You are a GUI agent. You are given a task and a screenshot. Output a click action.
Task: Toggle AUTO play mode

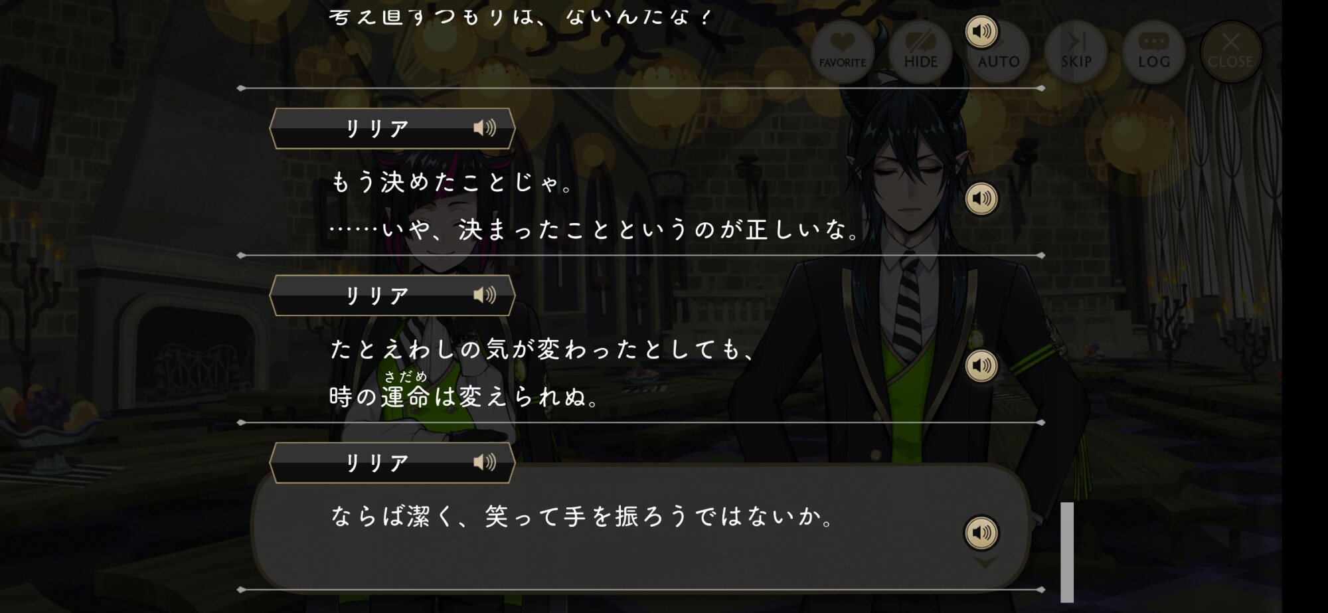click(998, 52)
